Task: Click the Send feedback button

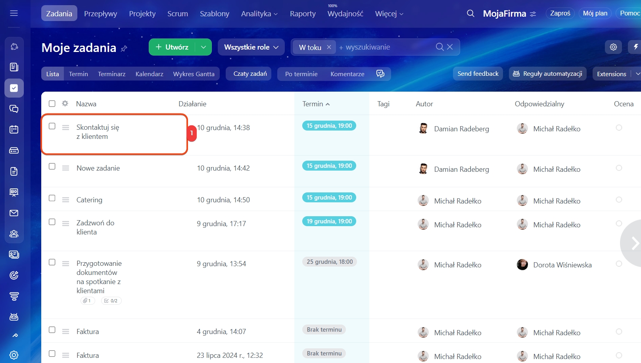Action: pyautogui.click(x=478, y=74)
